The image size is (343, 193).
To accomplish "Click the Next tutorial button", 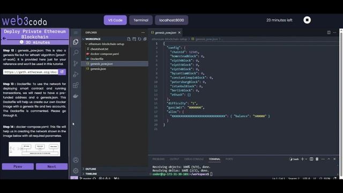I will click(52, 167).
